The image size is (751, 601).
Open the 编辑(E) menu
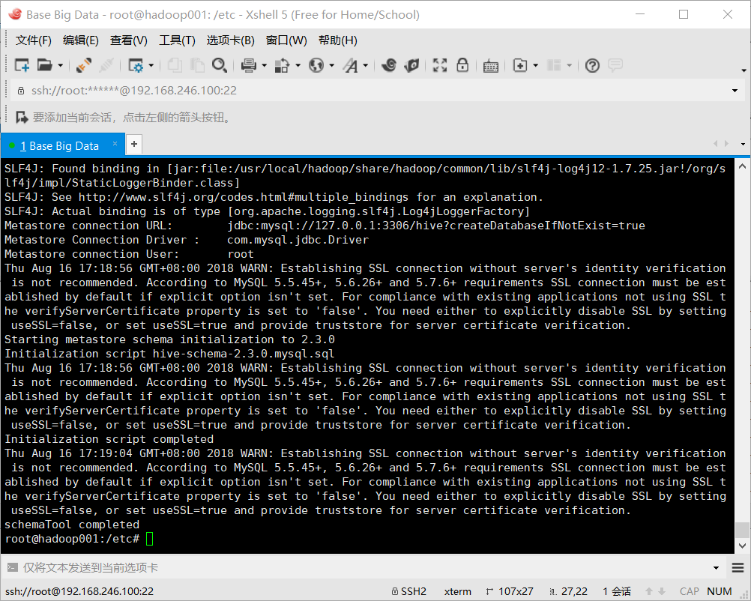(80, 40)
